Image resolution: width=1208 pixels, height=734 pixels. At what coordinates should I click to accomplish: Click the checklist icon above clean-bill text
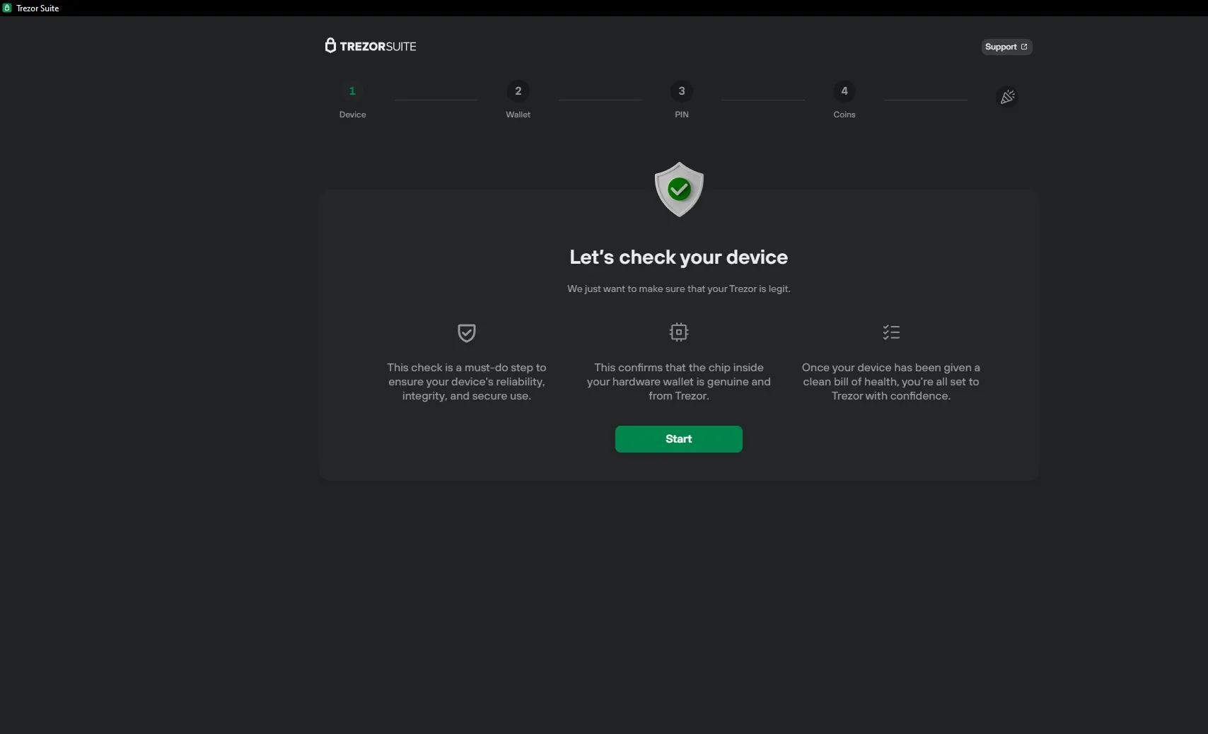[890, 332]
